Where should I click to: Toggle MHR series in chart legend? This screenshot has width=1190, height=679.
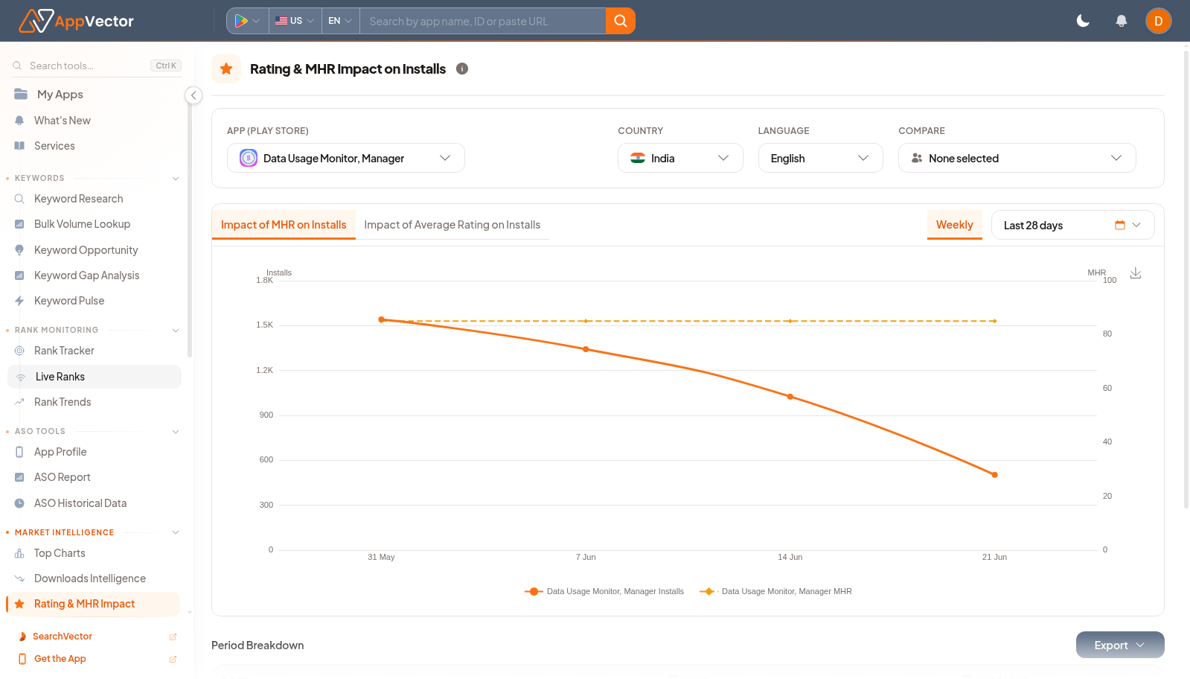click(x=775, y=591)
